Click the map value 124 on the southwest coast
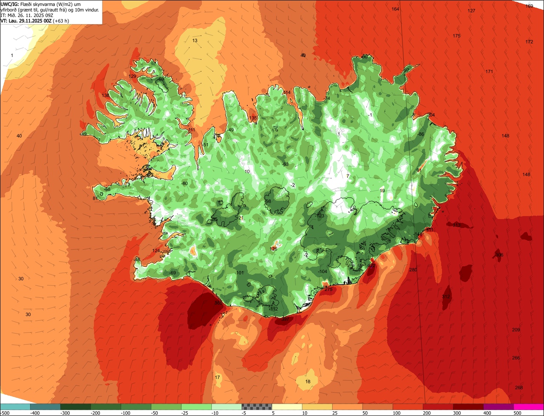The height and width of the screenshot is (416, 544). 156,251
